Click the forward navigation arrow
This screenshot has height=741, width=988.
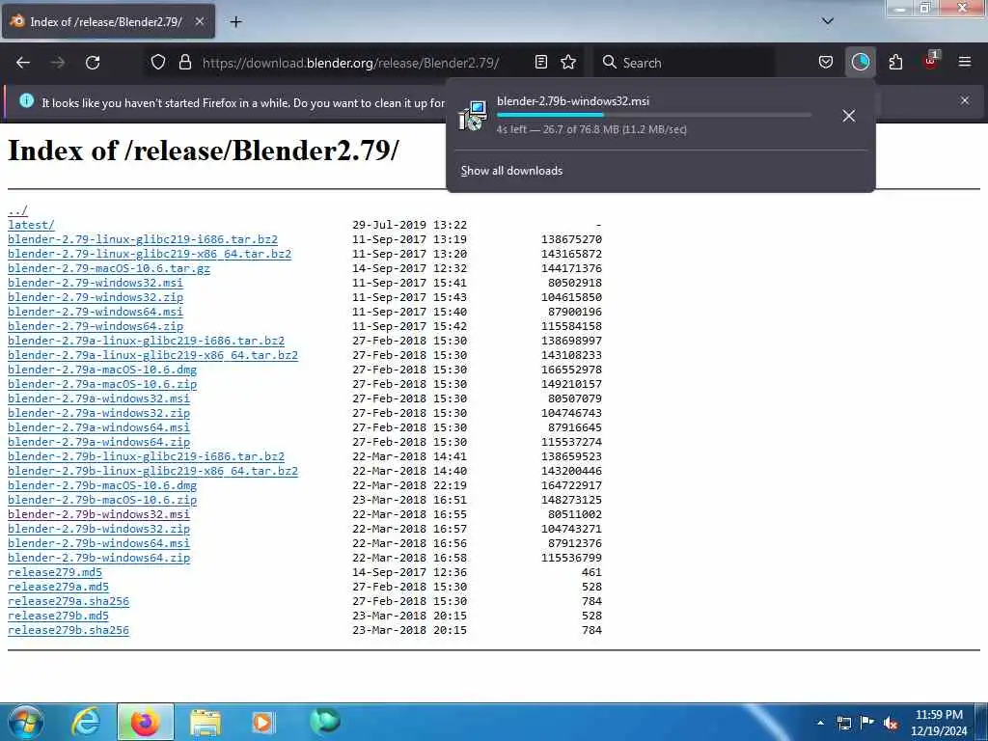(58, 63)
